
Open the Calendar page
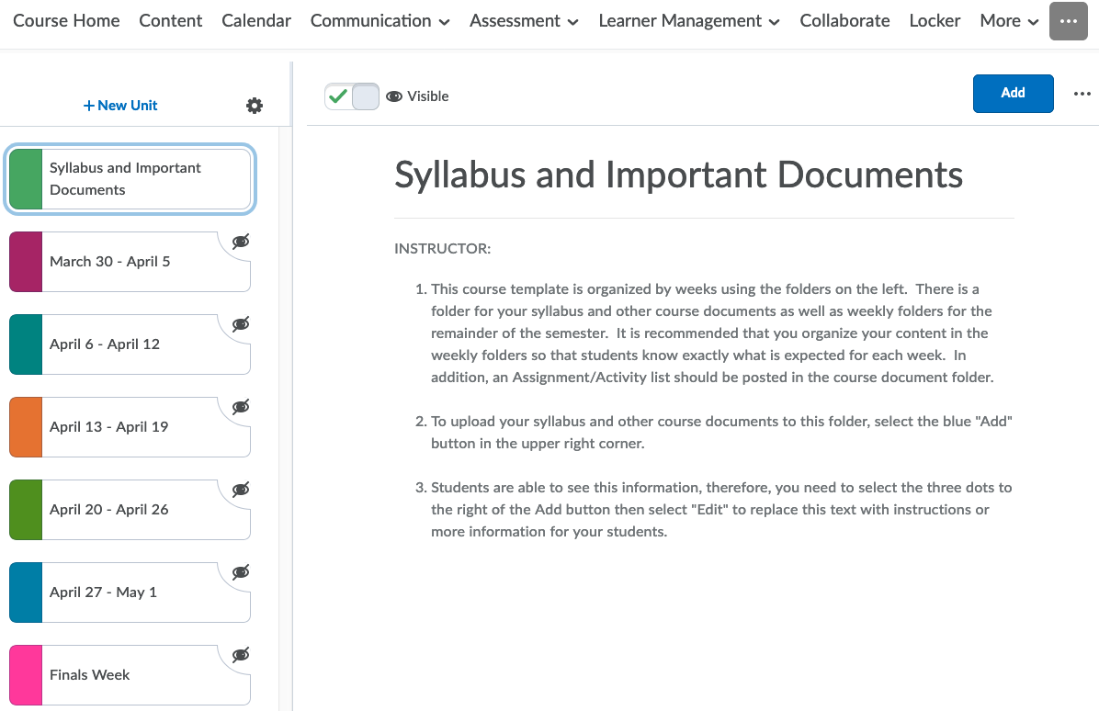click(x=256, y=21)
